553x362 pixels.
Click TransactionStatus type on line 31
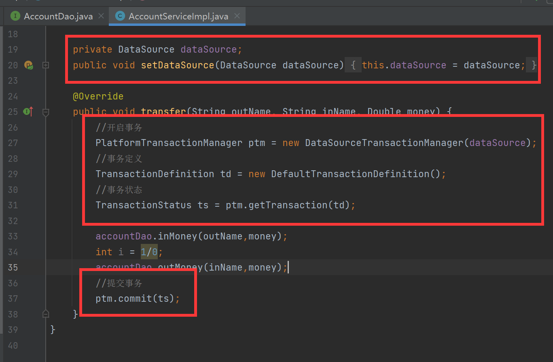click(x=144, y=205)
